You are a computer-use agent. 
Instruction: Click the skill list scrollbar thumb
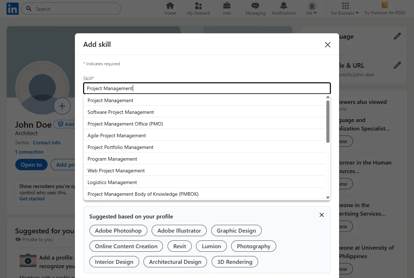click(x=328, y=122)
